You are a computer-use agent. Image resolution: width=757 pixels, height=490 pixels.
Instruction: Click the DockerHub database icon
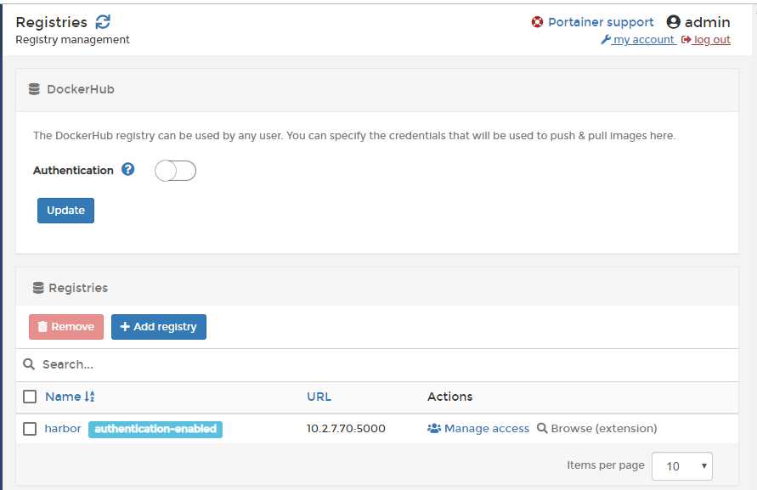click(34, 89)
